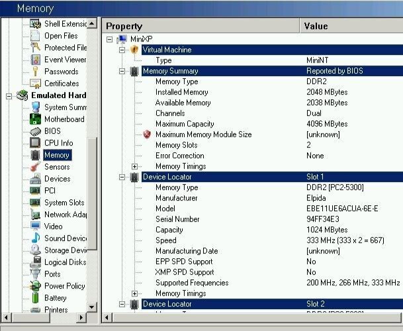Collapse the MiniXP root node
The width and height of the screenshot is (403, 331).
[110, 39]
